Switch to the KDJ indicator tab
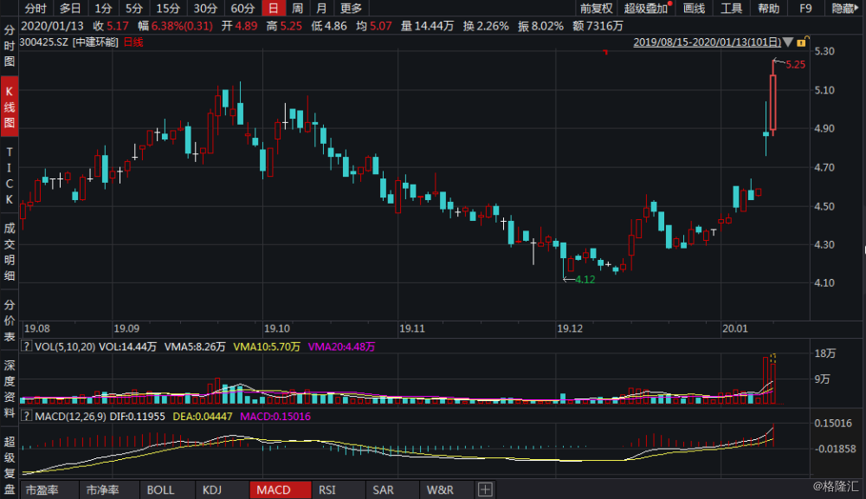The height and width of the screenshot is (499, 866). pyautogui.click(x=212, y=490)
